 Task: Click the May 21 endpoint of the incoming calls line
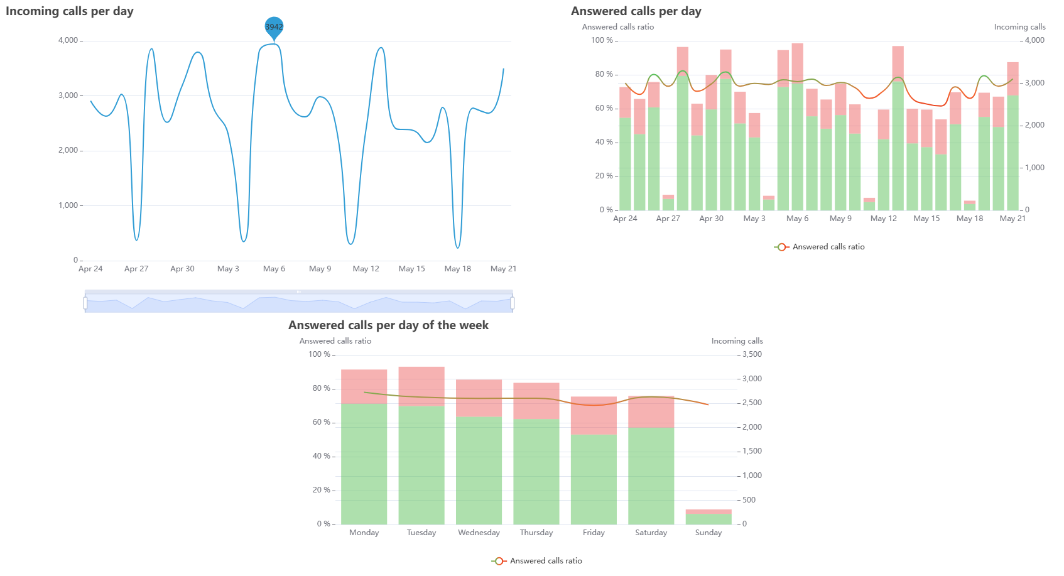[503, 69]
